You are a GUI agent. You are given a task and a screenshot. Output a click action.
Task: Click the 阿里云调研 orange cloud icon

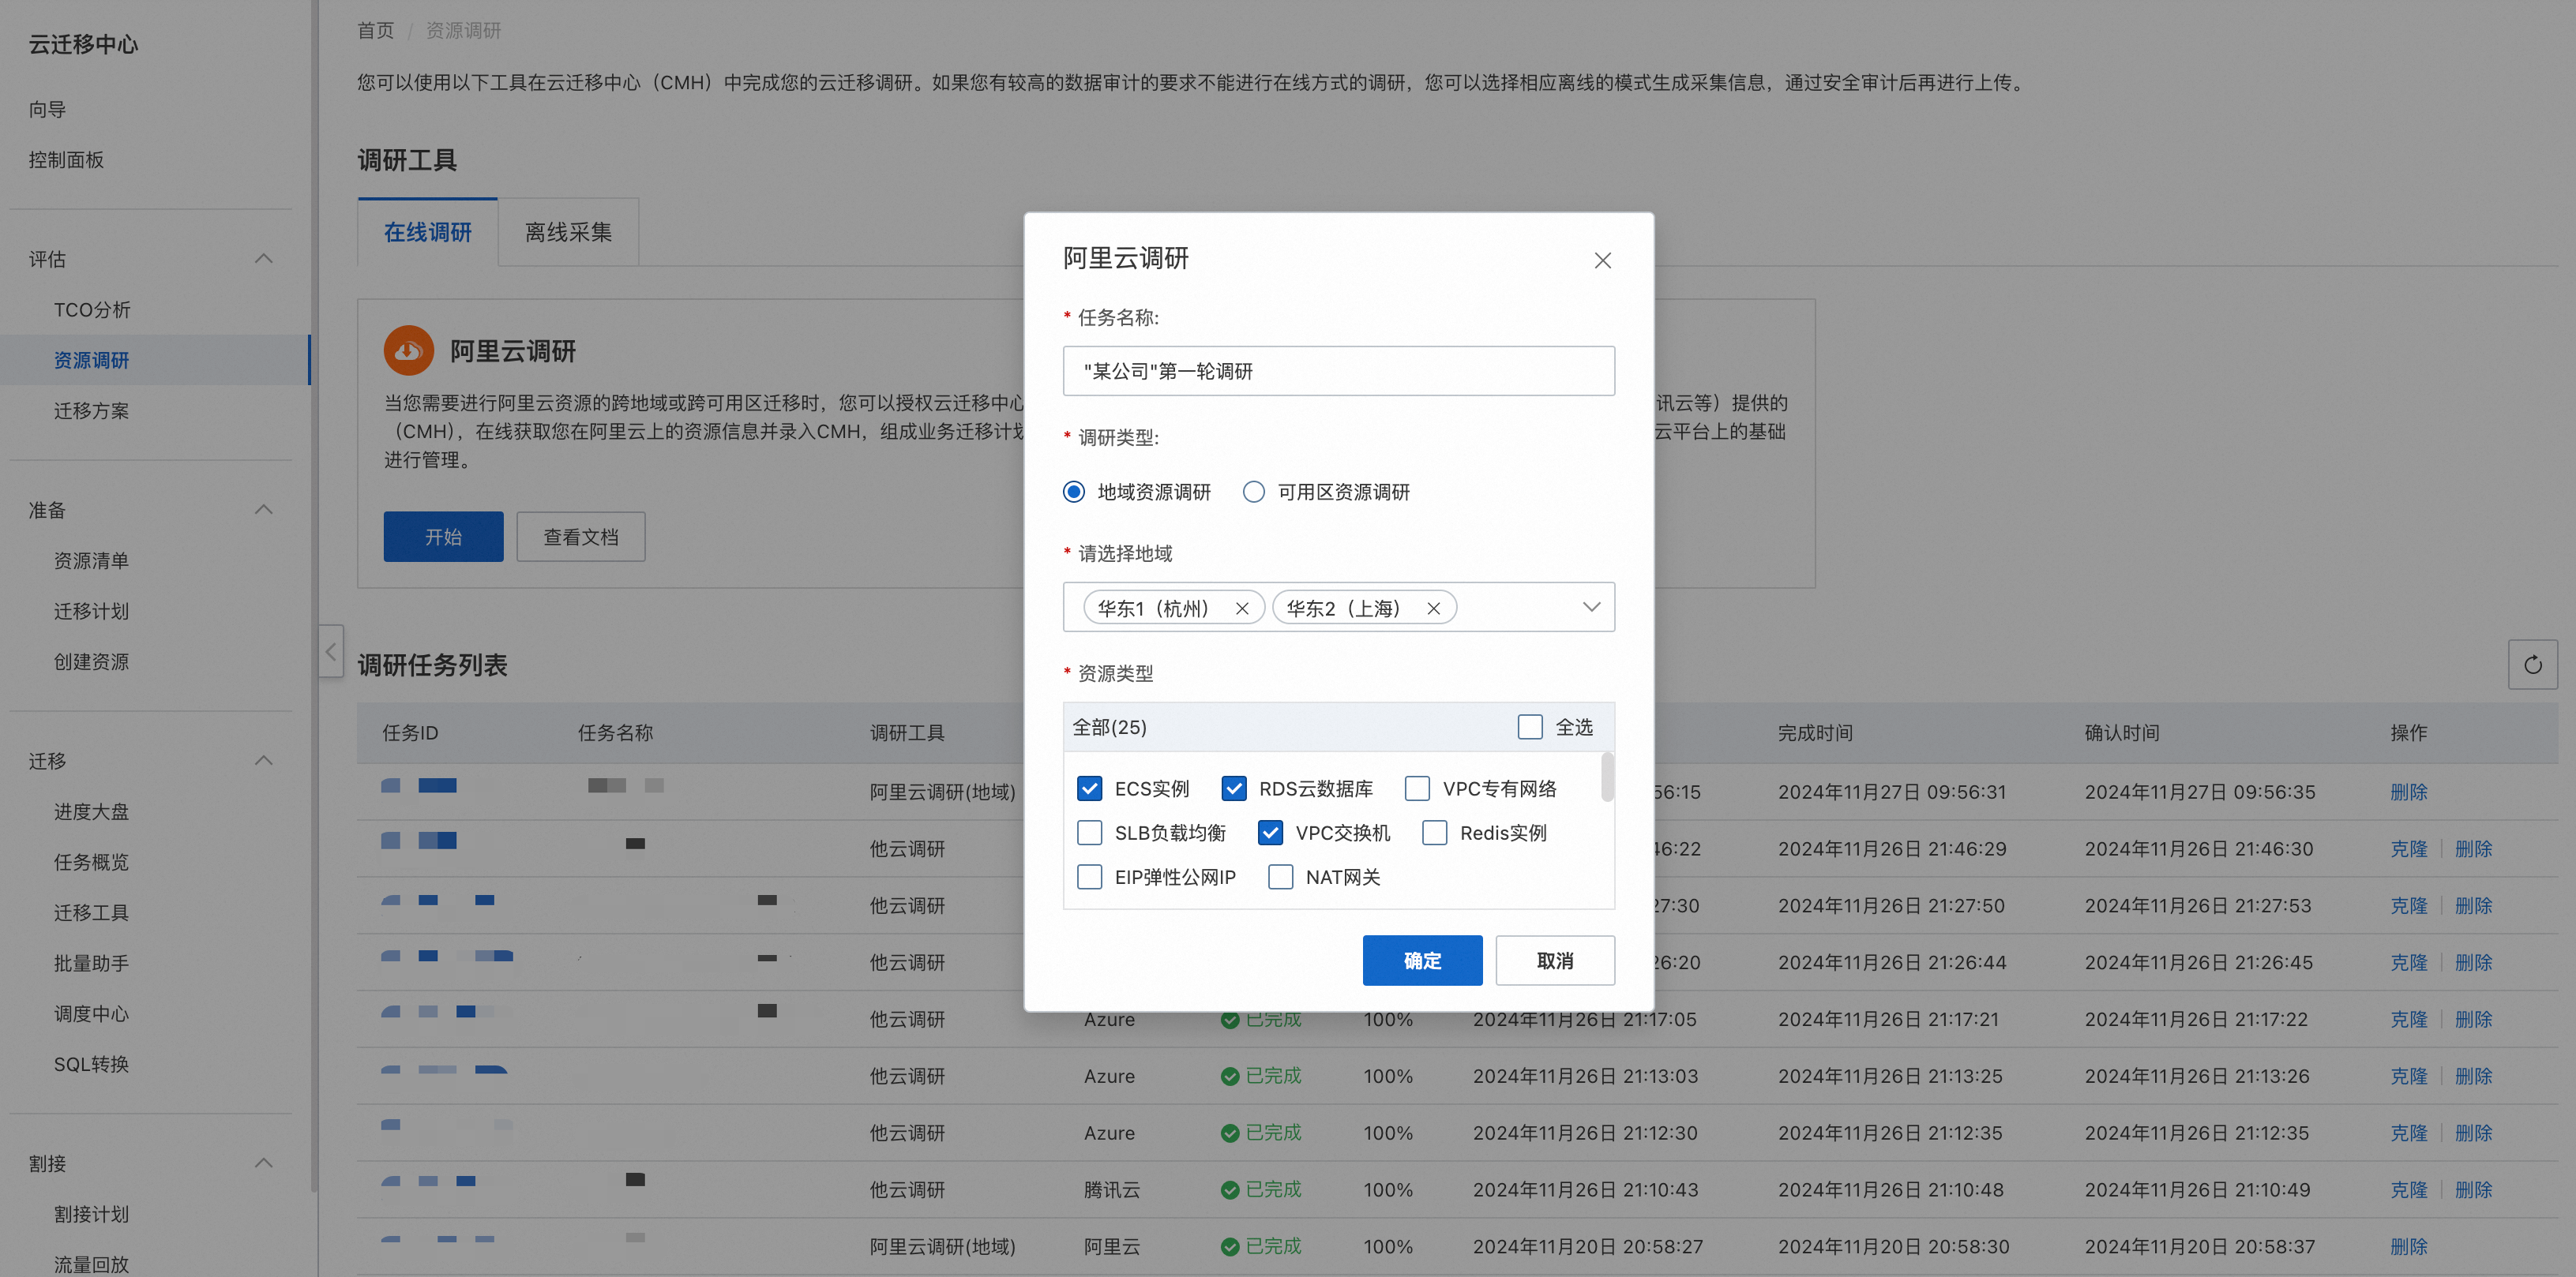coord(408,350)
